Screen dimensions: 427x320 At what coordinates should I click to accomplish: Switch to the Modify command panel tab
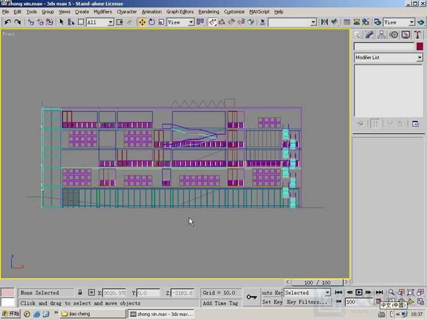point(369,35)
